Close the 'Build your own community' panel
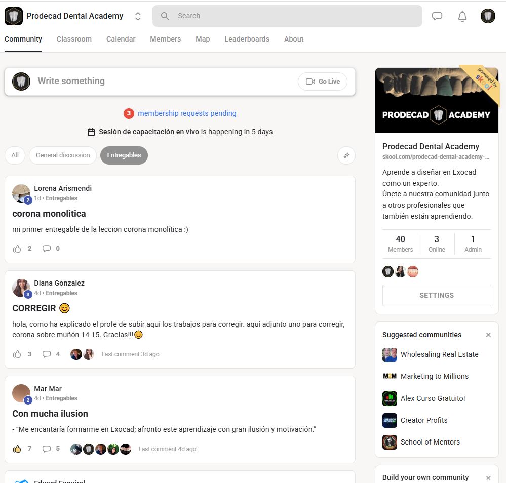Screen dimensions: 506x483 coord(488,477)
